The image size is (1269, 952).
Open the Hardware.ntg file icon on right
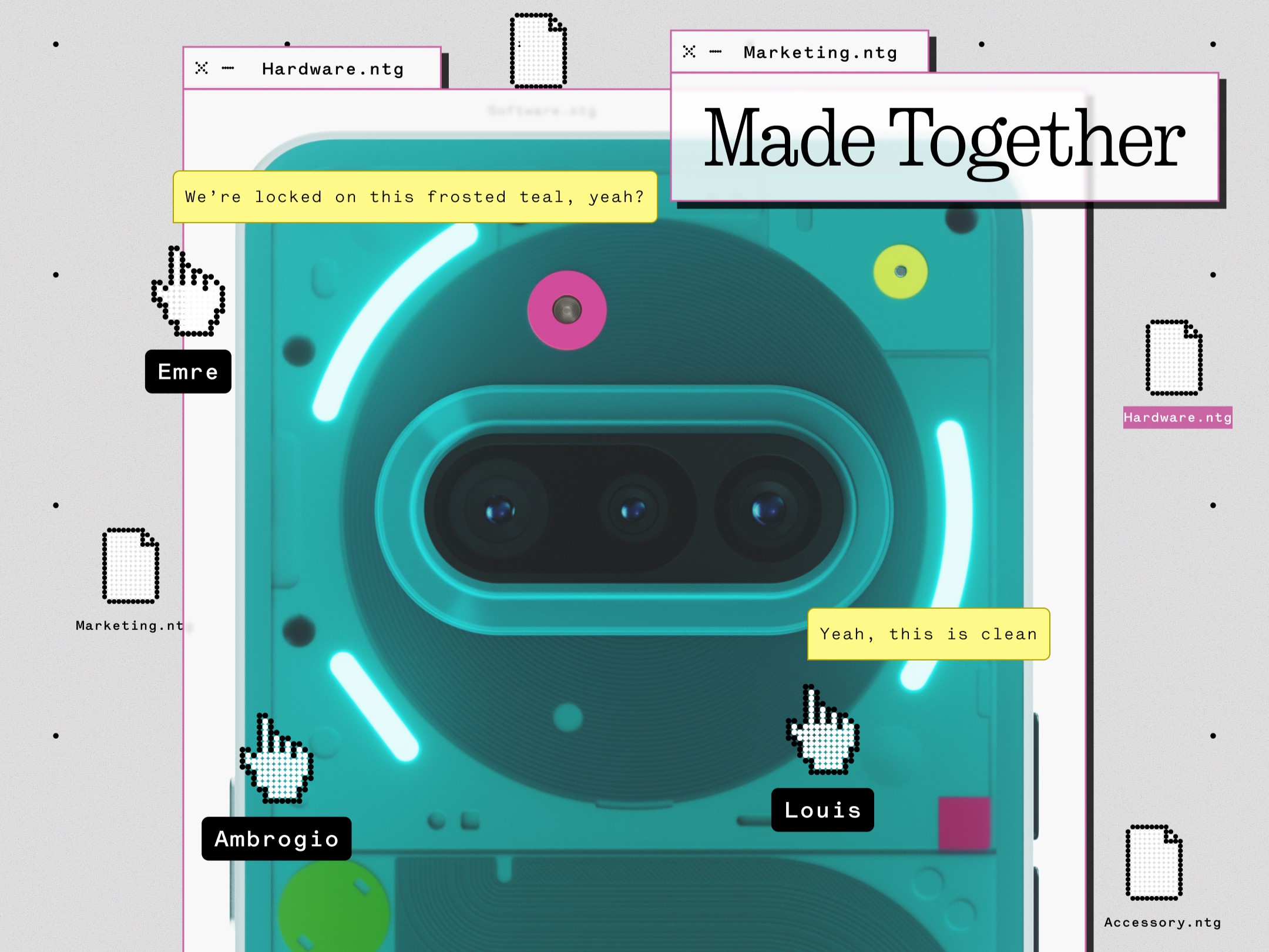pyautogui.click(x=1174, y=358)
